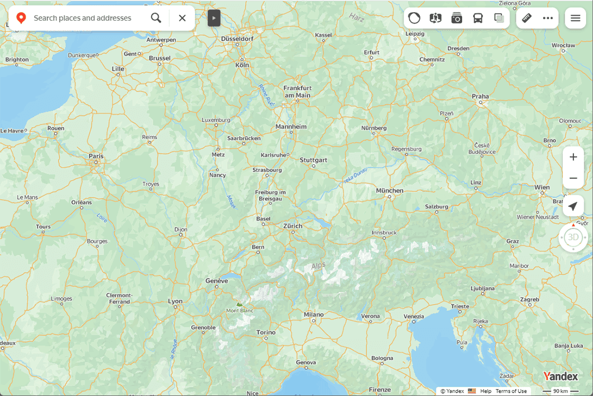Select the ruler distance tool
The image size is (593, 396).
coord(526,18)
